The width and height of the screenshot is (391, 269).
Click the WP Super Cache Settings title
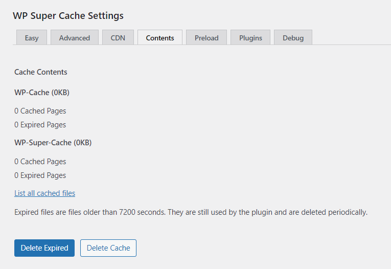[x=68, y=16]
